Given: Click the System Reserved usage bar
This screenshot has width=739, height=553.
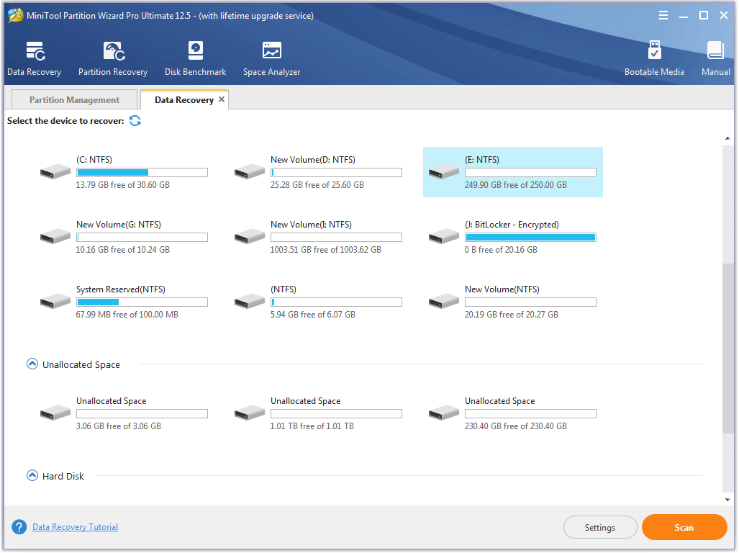Looking at the screenshot, I should (x=142, y=302).
